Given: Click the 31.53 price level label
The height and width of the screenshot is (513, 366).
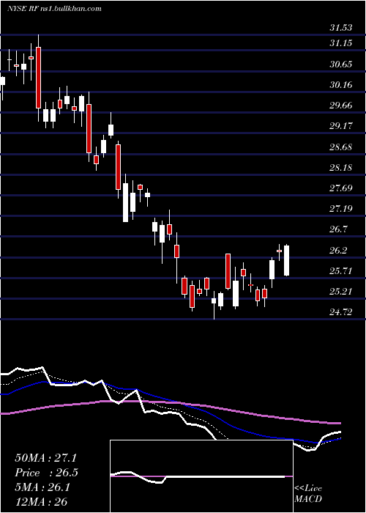Looking at the screenshot, I should tap(341, 28).
